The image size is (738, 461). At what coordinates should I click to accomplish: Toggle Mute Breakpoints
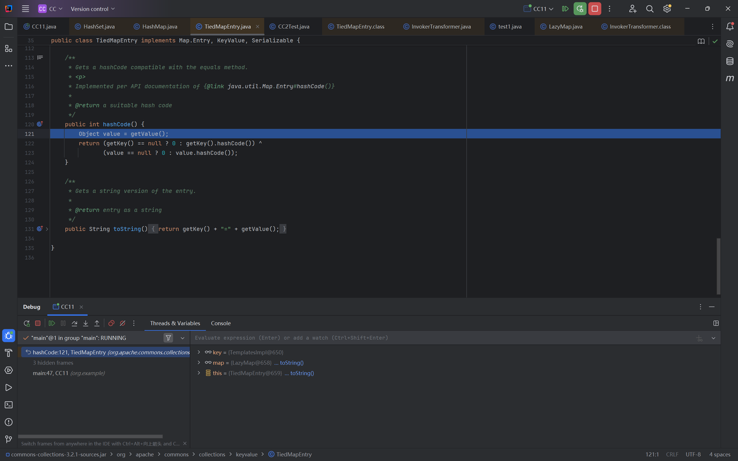122,324
